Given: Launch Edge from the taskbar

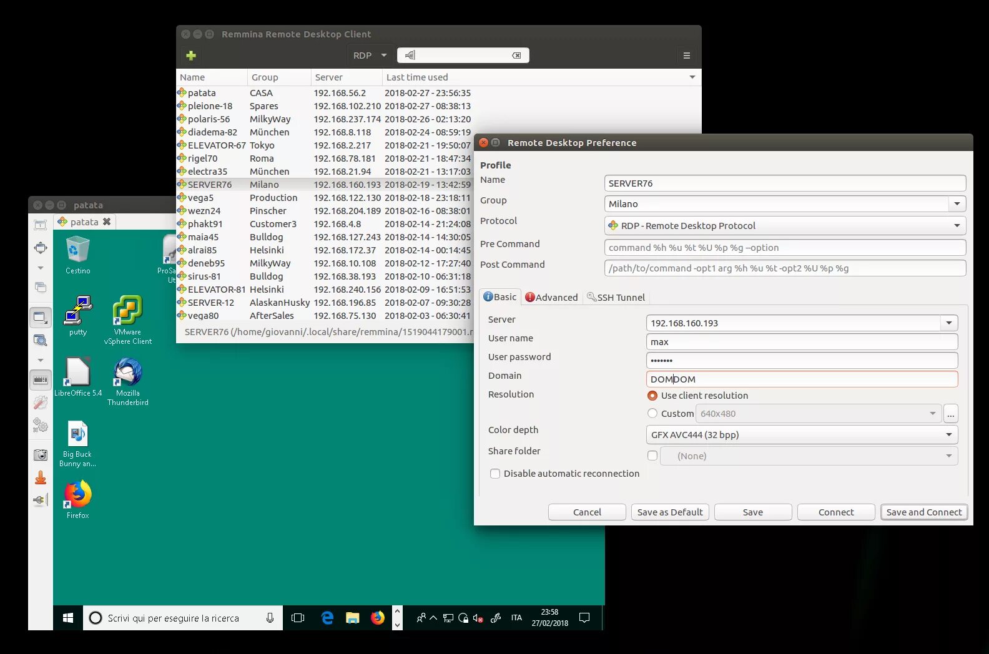Looking at the screenshot, I should (x=327, y=618).
